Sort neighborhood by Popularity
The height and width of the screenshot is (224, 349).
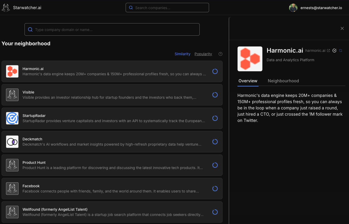(203, 54)
